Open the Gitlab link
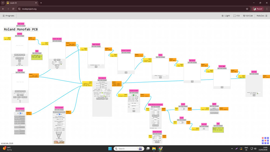Viewport: 270px width, 152px height. (248, 16)
